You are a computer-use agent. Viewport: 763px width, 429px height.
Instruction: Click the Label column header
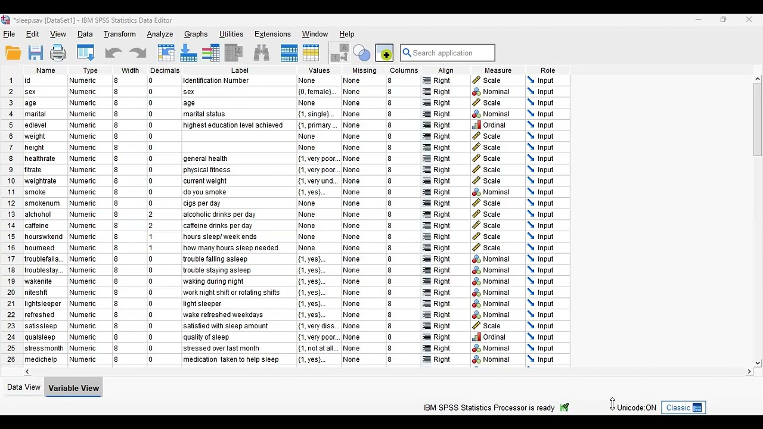240,70
